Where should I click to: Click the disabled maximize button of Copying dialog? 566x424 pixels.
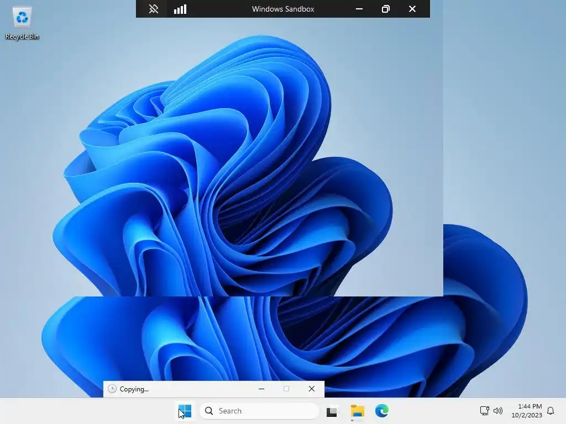click(x=286, y=389)
